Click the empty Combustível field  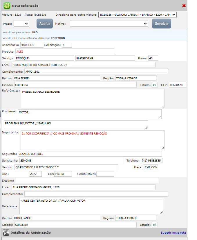(105, 174)
